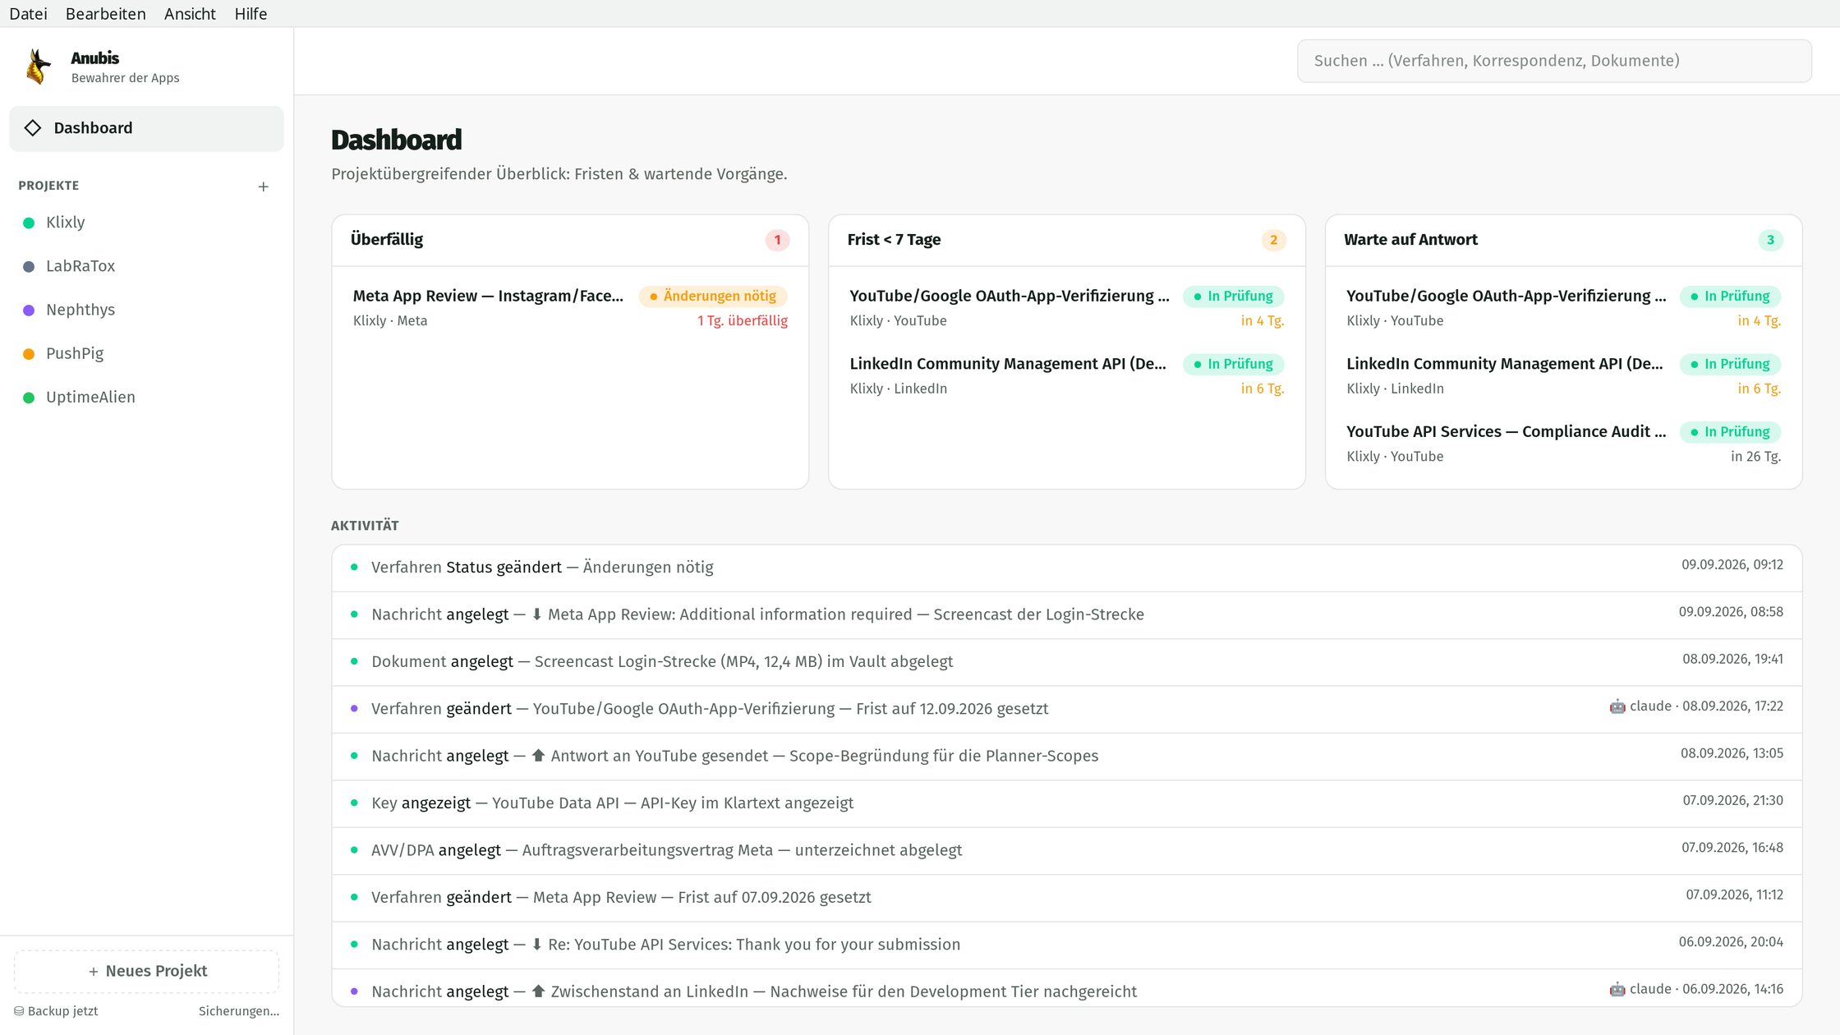Go to the Dashboard in the sidebar
The height and width of the screenshot is (1035, 1840).
tap(146, 128)
